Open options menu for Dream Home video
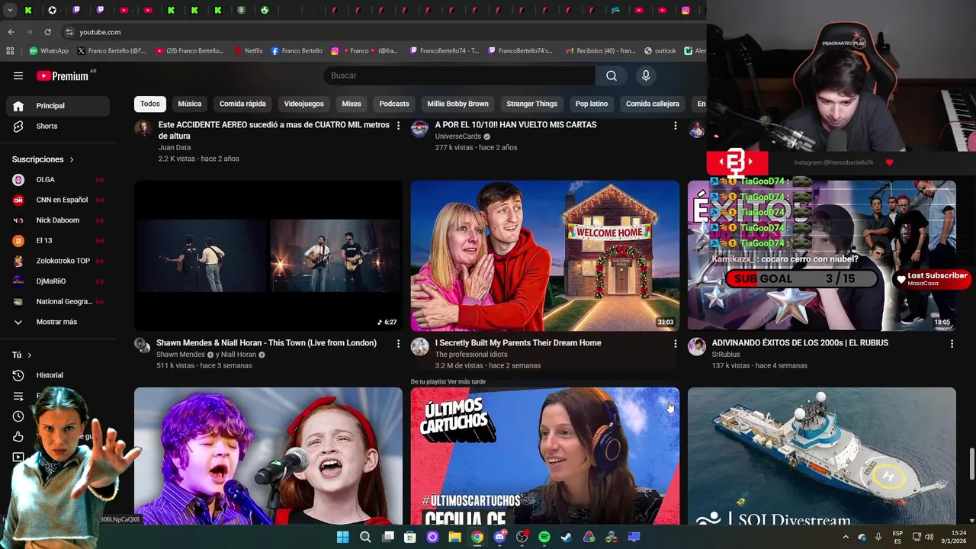Viewport: 976px width, 549px height. point(675,344)
